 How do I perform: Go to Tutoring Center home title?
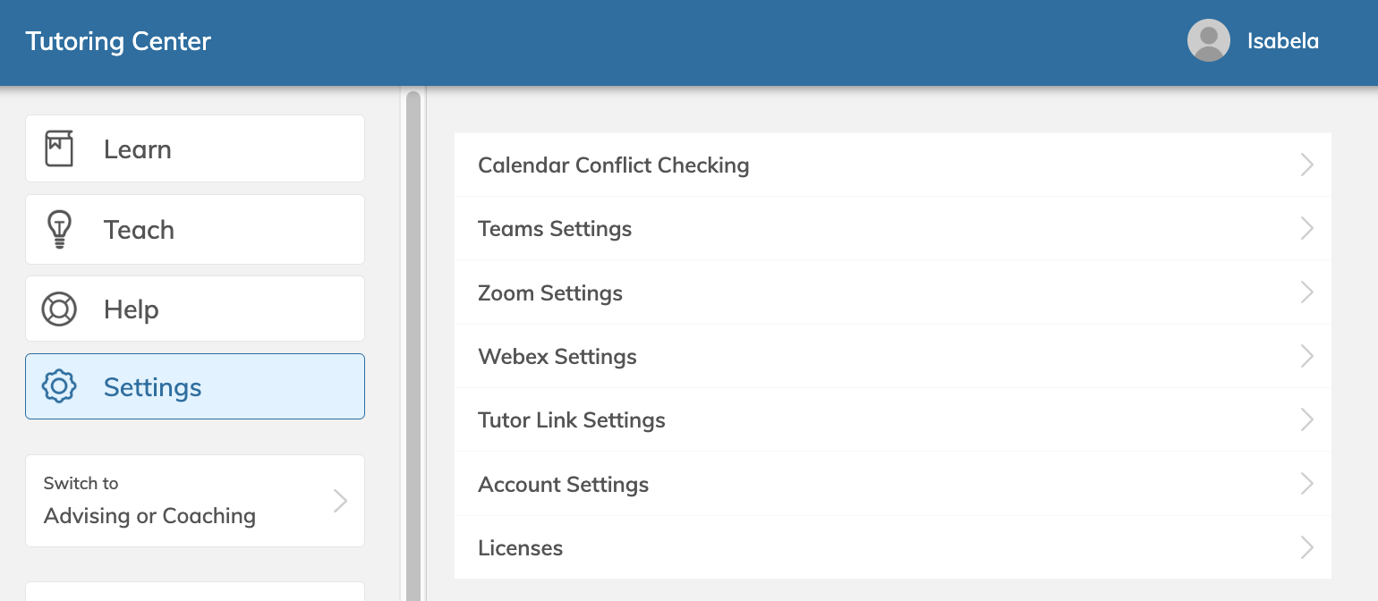[118, 41]
